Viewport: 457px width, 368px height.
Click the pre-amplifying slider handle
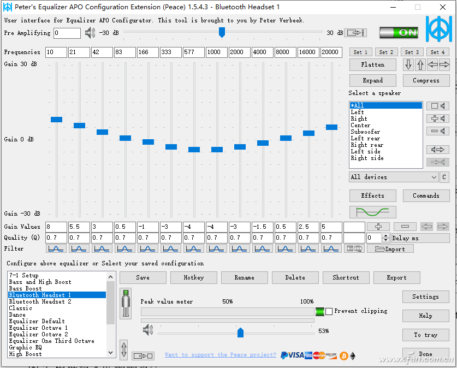pyautogui.click(x=222, y=32)
